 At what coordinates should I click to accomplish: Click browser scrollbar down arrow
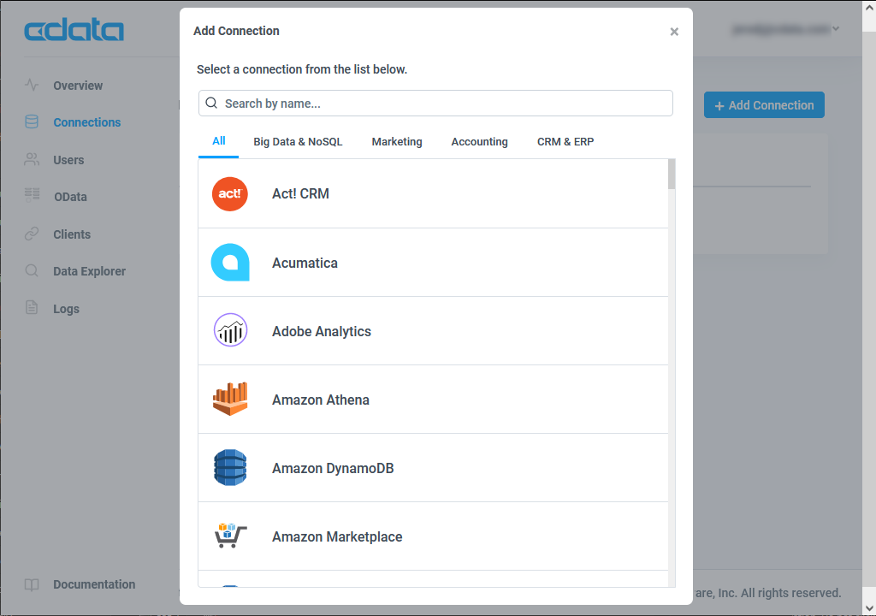pyautogui.click(x=869, y=608)
